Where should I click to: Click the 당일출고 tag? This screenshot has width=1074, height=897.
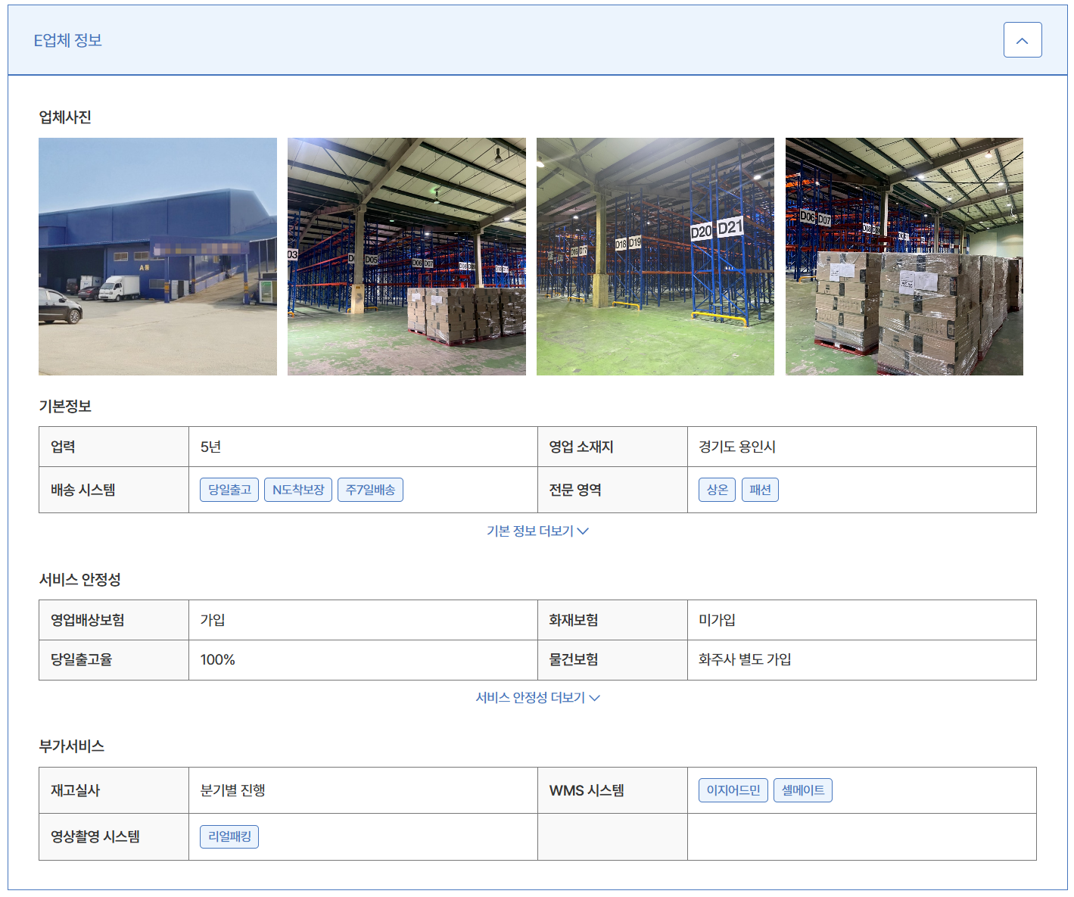[x=229, y=490]
